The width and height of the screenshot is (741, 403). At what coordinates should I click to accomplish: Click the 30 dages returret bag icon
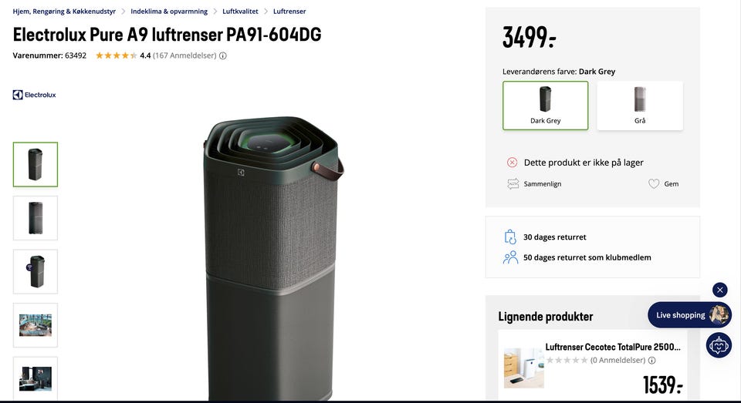pyautogui.click(x=510, y=237)
